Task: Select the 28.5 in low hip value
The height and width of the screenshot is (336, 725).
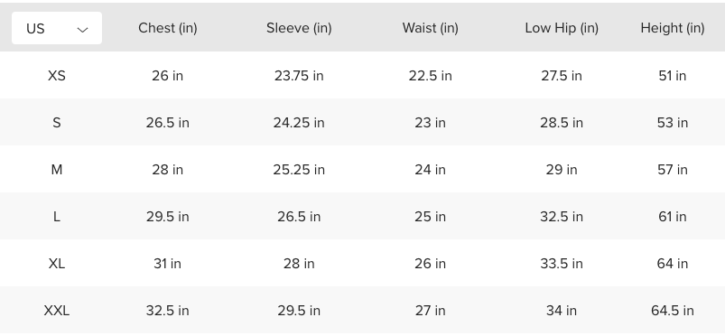Action: [x=562, y=123]
